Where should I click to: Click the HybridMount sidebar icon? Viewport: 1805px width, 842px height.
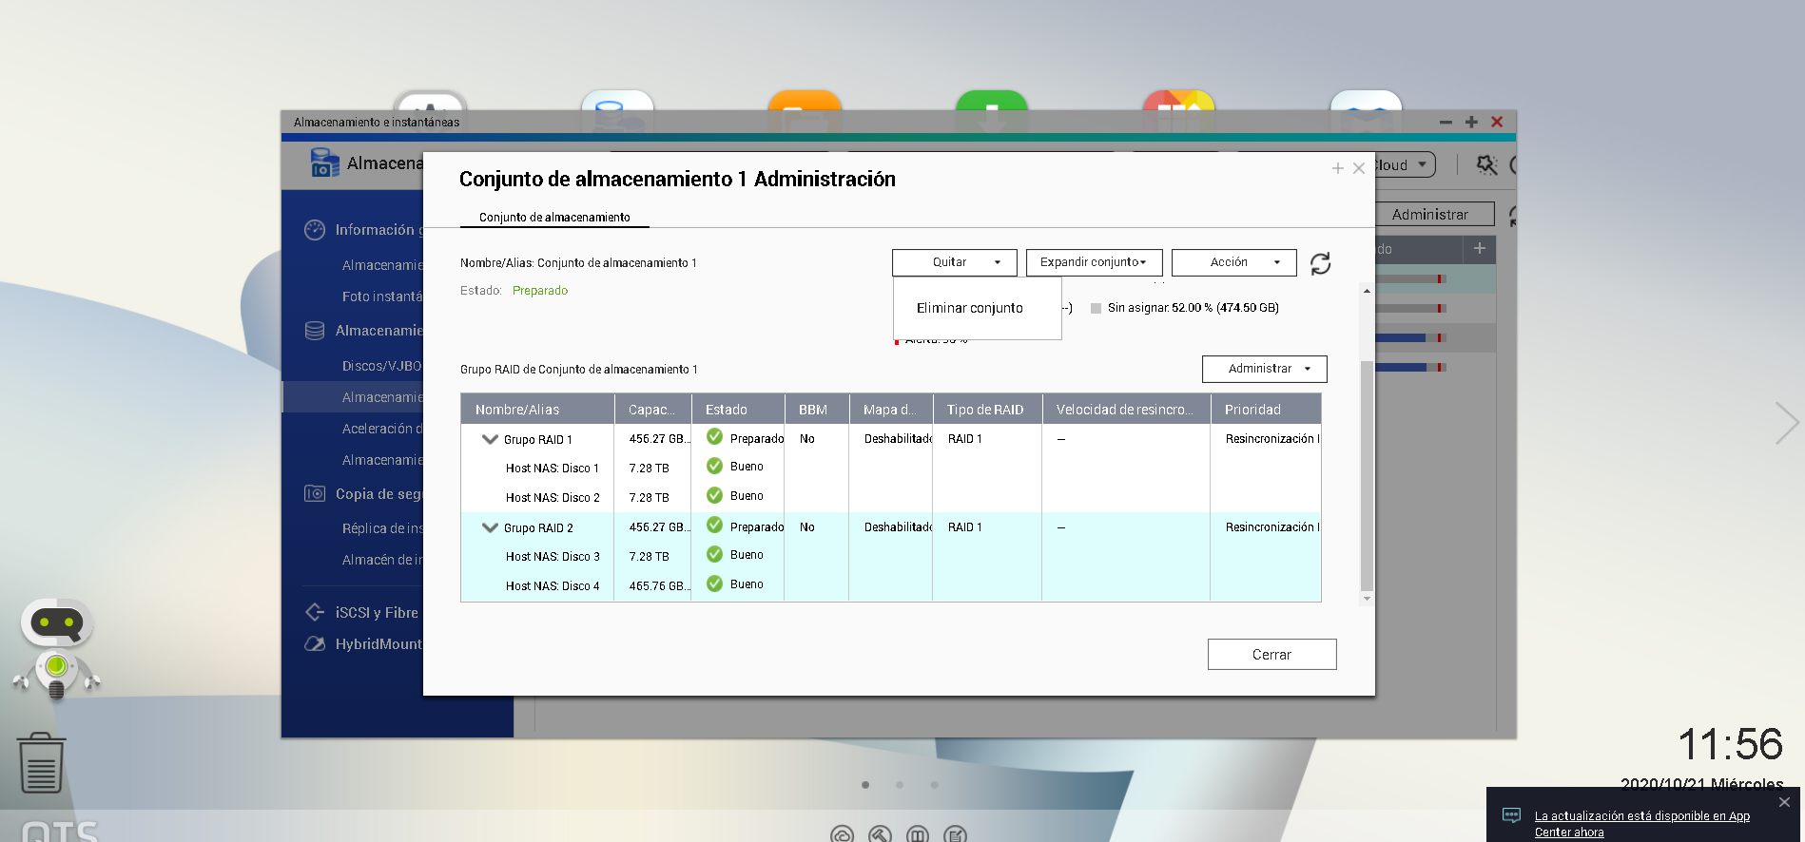pos(315,644)
